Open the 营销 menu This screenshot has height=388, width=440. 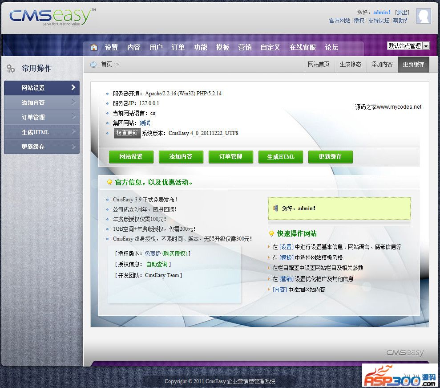click(x=245, y=47)
